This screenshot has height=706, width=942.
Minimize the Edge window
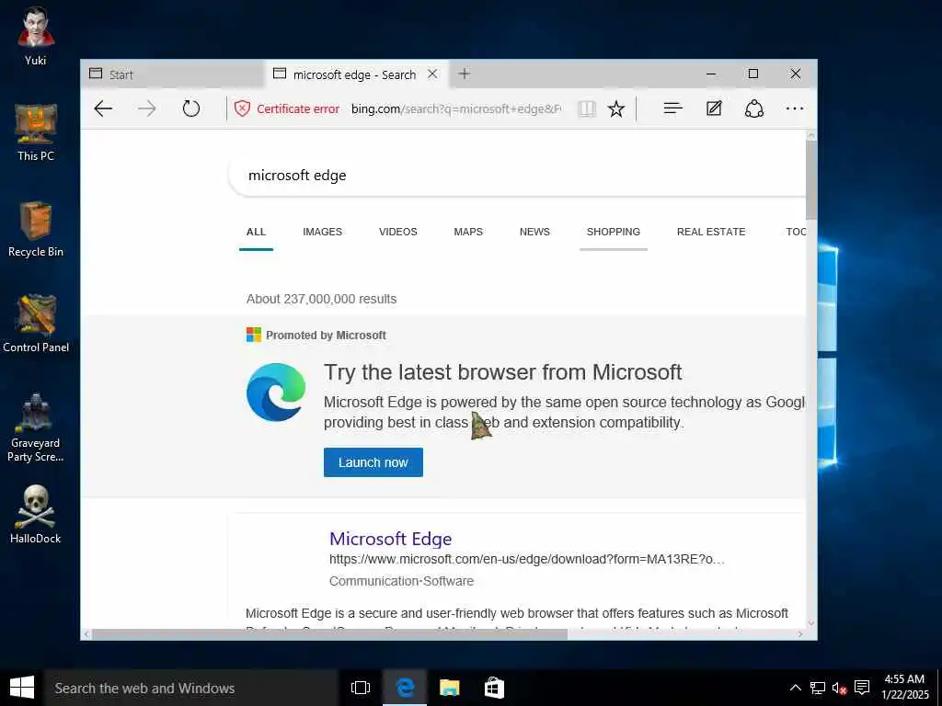tap(711, 74)
